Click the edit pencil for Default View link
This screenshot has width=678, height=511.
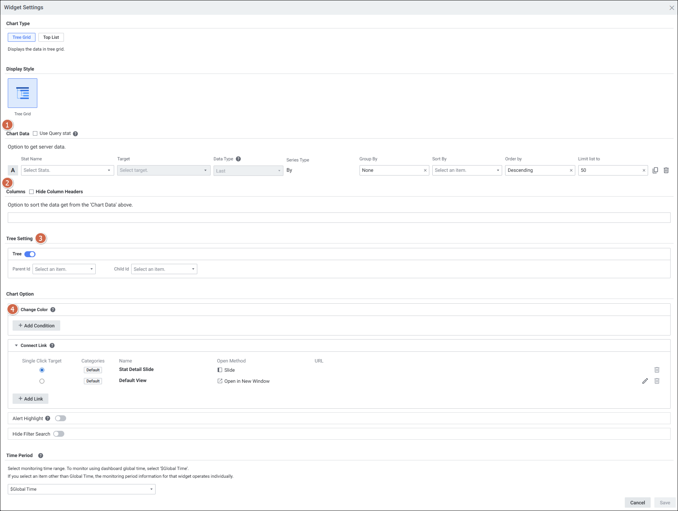645,381
